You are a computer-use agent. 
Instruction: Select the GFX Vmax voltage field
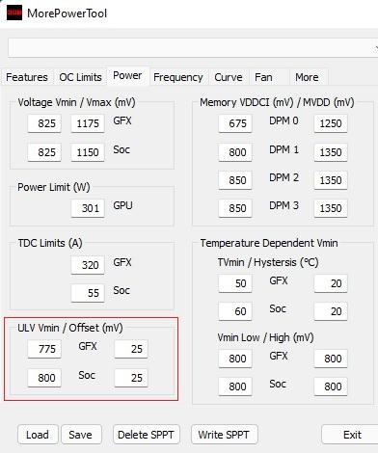(88, 123)
